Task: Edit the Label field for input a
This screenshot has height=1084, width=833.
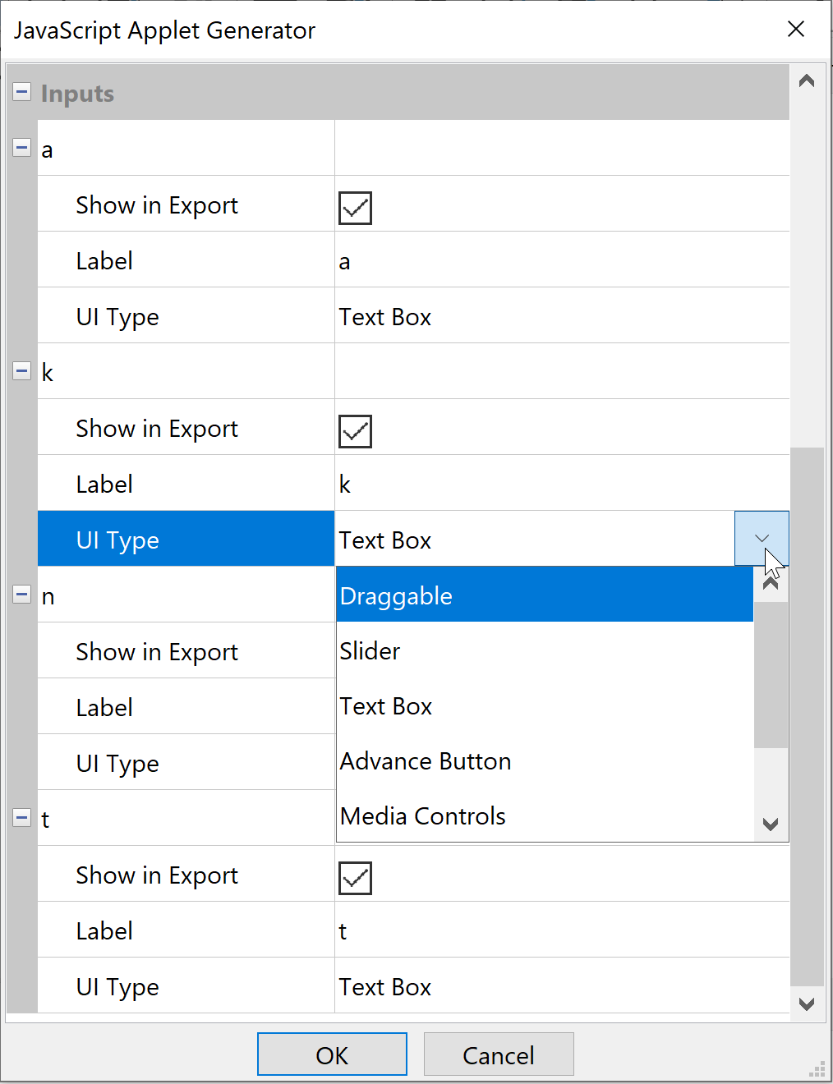Action: pos(561,261)
